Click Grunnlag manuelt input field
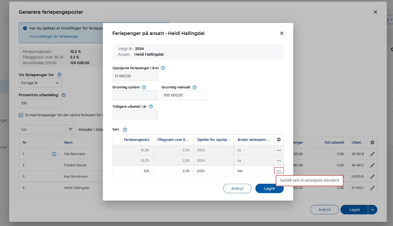 pyautogui.click(x=184, y=95)
